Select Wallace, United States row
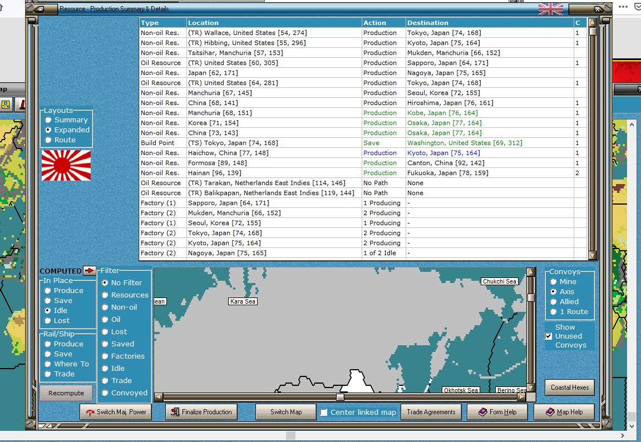The width and height of the screenshot is (641, 442). [363, 33]
